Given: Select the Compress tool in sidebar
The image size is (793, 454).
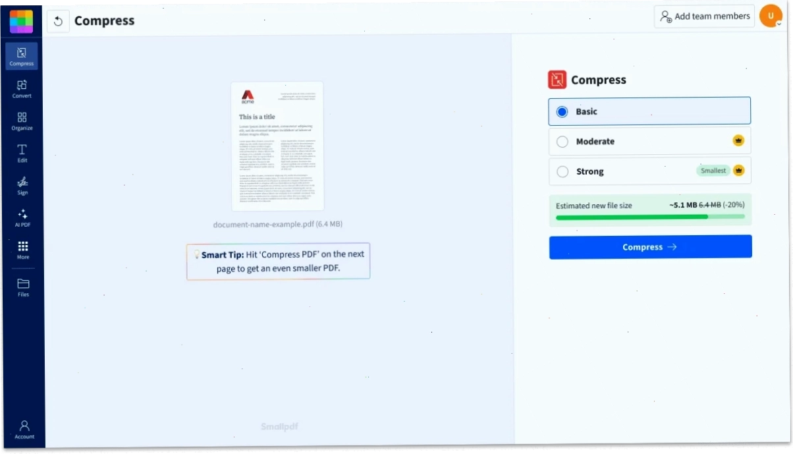Looking at the screenshot, I should (x=22, y=56).
